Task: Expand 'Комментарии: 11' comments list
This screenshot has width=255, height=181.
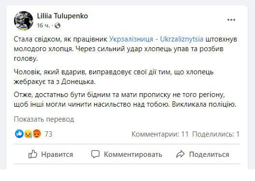Action: 160,134
